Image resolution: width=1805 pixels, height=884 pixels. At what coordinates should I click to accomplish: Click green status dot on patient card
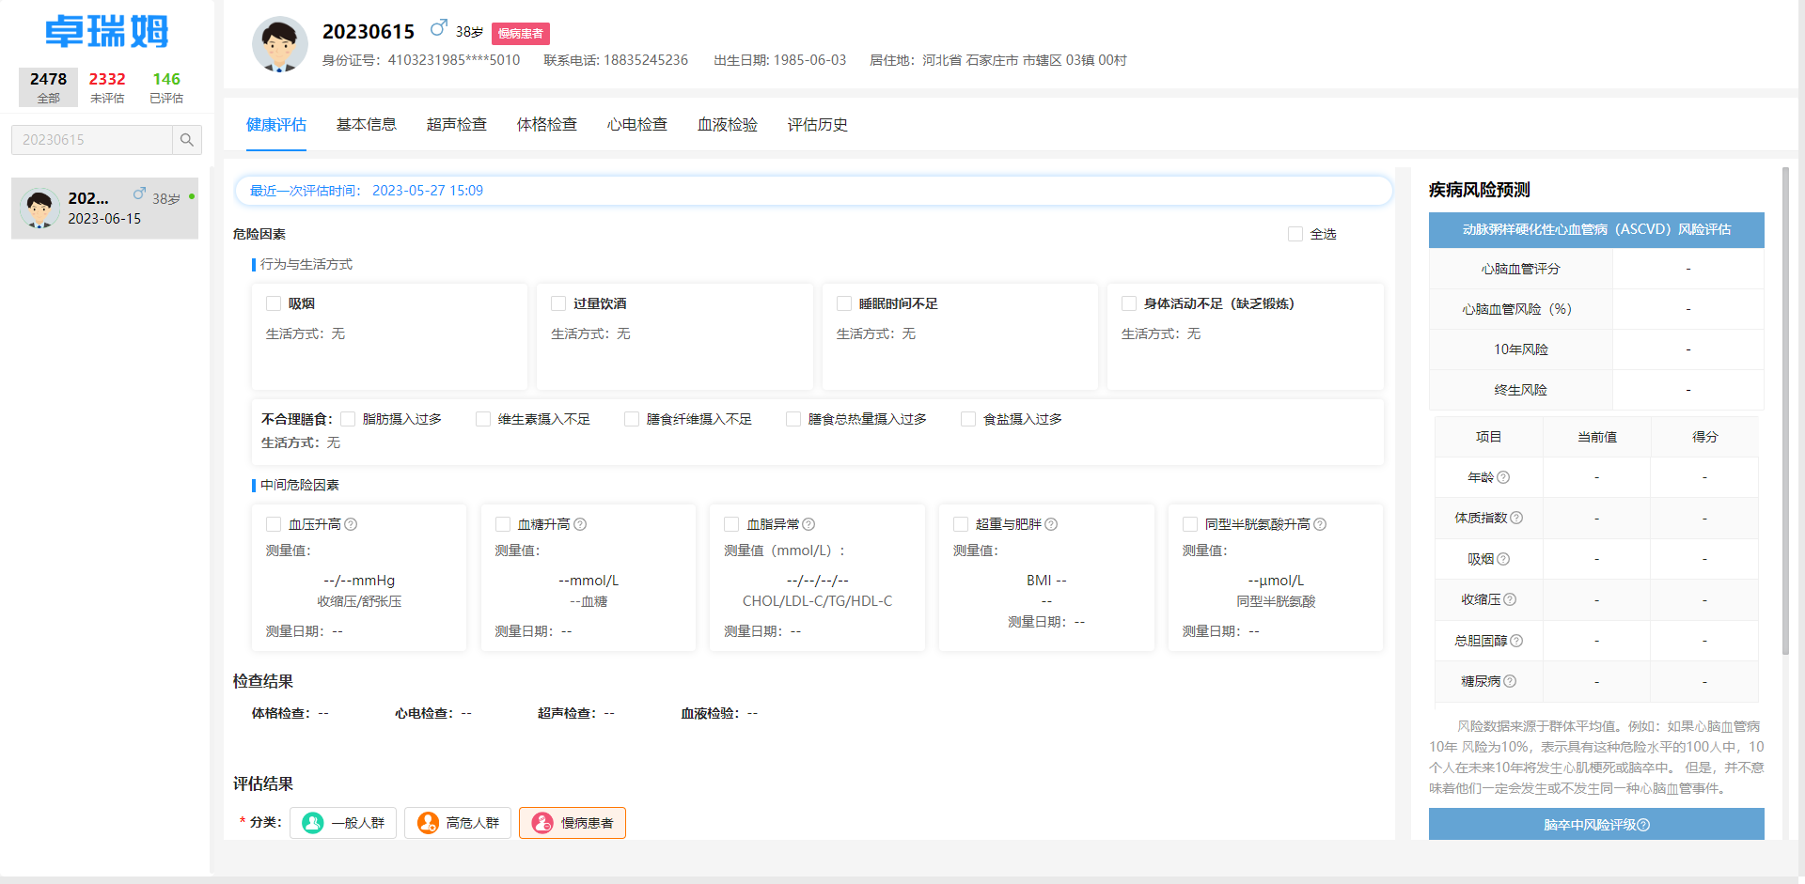coord(192,196)
